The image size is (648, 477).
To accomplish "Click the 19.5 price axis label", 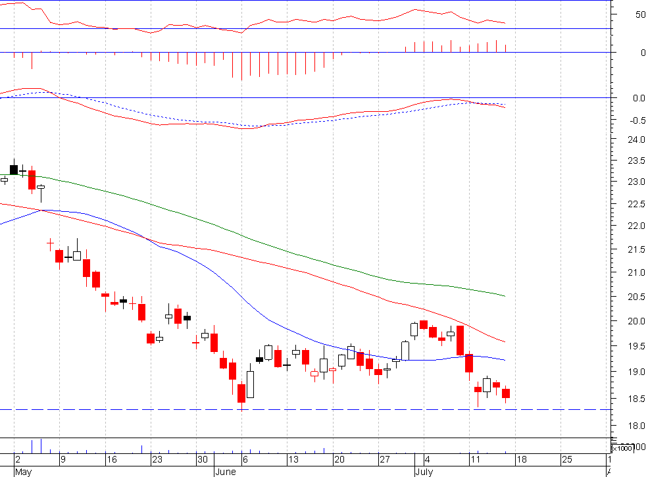I will tap(636, 347).
